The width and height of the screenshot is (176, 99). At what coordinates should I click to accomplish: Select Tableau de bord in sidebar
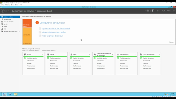point(10,17)
